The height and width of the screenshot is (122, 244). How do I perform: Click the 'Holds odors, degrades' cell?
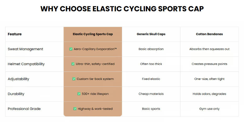(209, 94)
